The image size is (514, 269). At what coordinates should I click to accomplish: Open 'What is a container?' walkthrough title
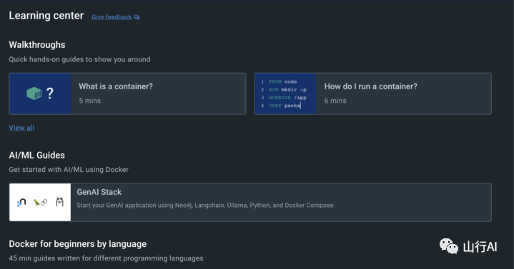click(116, 86)
